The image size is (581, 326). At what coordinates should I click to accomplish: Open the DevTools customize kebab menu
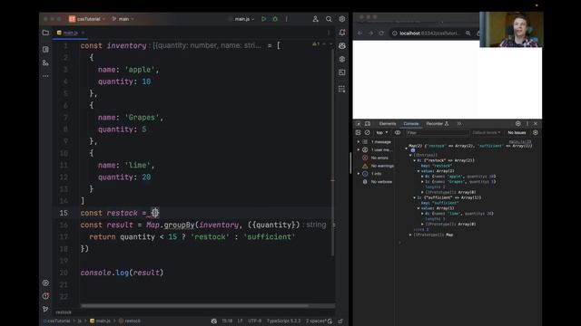pyautogui.click(x=527, y=124)
